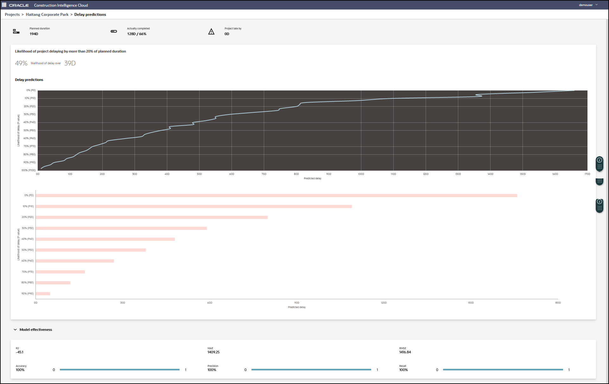
Task: Open the demouser account dropdown
Action: pyautogui.click(x=586, y=5)
